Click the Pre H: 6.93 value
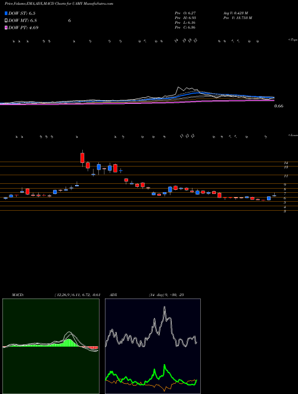This screenshot has width=298, height=394. tap(185, 18)
